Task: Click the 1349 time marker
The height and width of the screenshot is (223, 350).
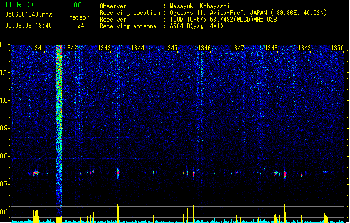Action: point(304,47)
